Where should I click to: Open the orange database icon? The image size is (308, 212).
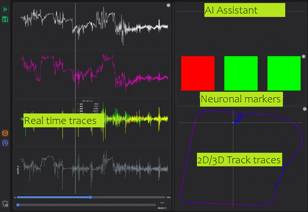point(5,133)
